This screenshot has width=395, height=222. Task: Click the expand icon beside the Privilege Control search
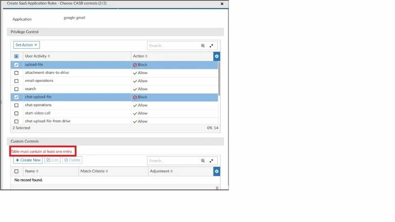tap(211, 45)
